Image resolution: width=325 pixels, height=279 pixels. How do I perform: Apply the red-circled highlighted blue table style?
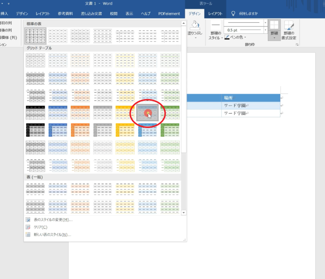coord(148,113)
